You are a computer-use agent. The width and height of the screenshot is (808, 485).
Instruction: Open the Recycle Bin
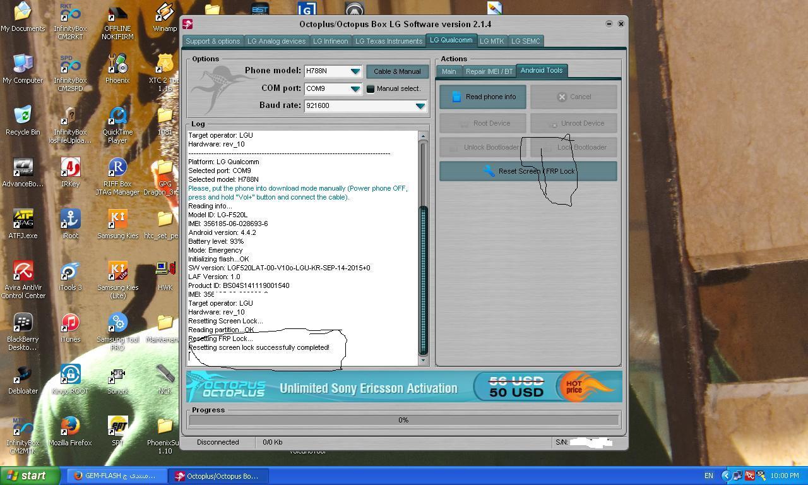[x=23, y=121]
